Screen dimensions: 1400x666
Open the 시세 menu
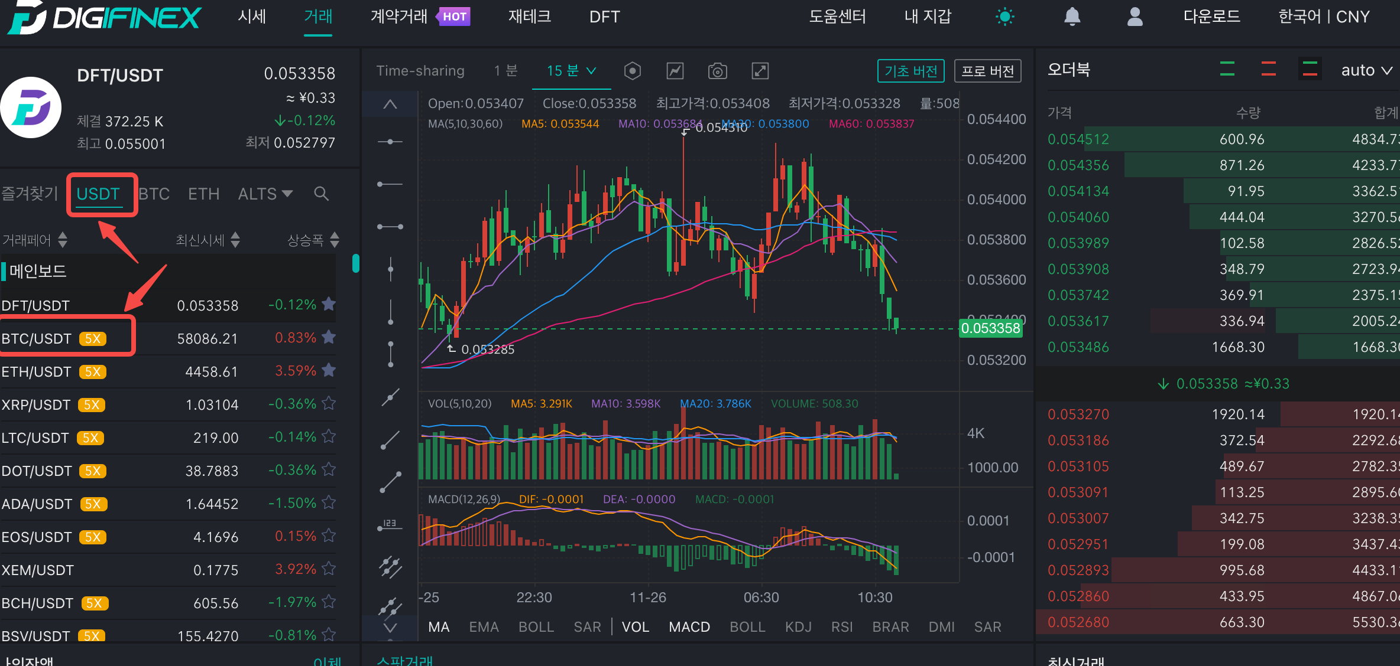252,17
